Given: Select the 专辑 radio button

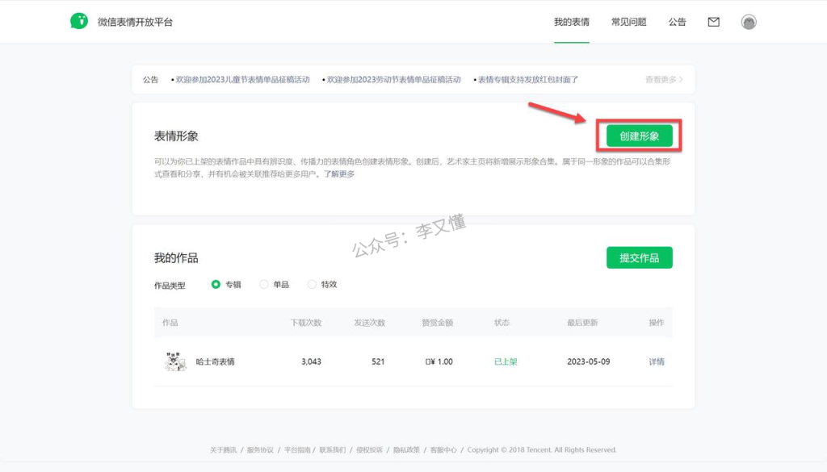Looking at the screenshot, I should tap(216, 284).
